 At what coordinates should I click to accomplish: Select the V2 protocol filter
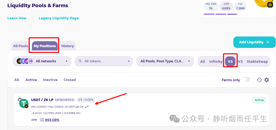[240, 62]
